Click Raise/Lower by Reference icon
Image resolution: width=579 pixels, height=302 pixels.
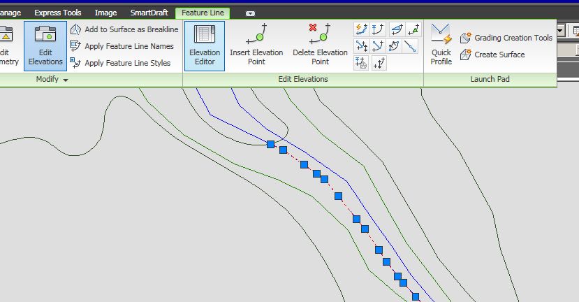coord(361,46)
